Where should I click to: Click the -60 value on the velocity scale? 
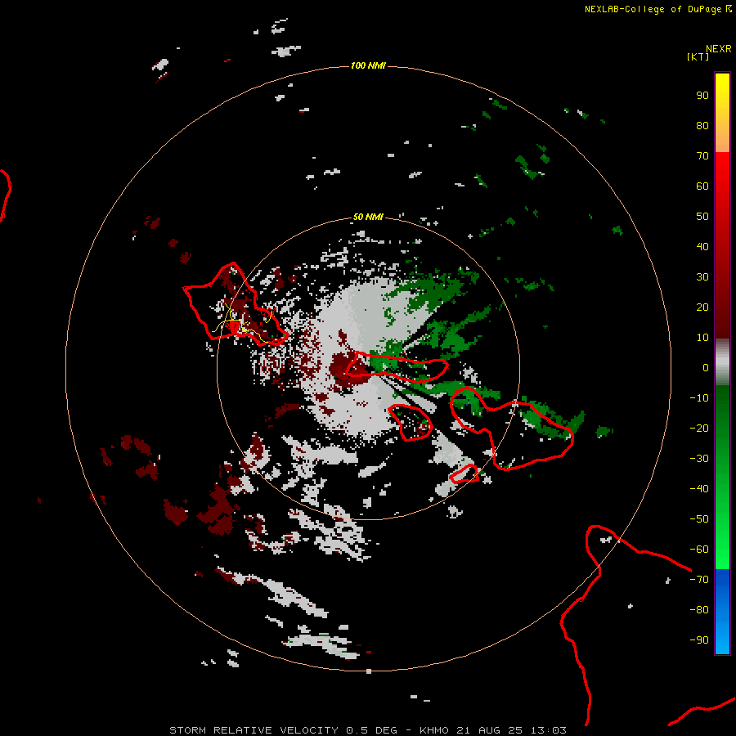[x=699, y=550]
